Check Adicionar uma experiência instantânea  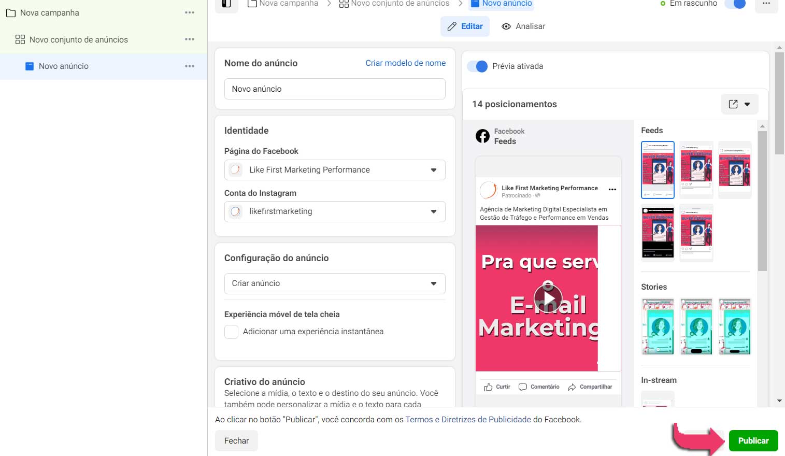point(231,332)
